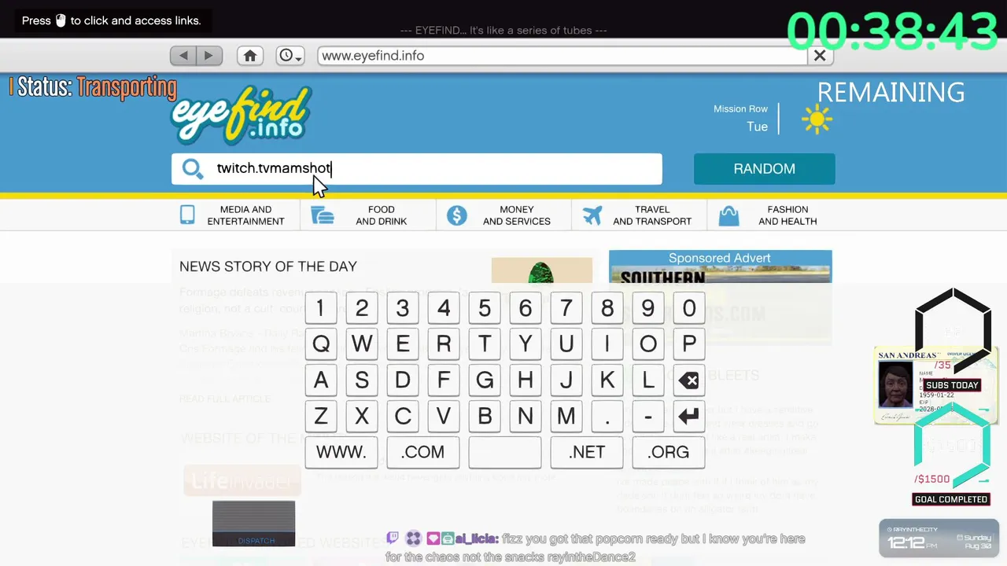The width and height of the screenshot is (1007, 566).
Task: Open the Media and Entertainment category
Action: (x=236, y=215)
